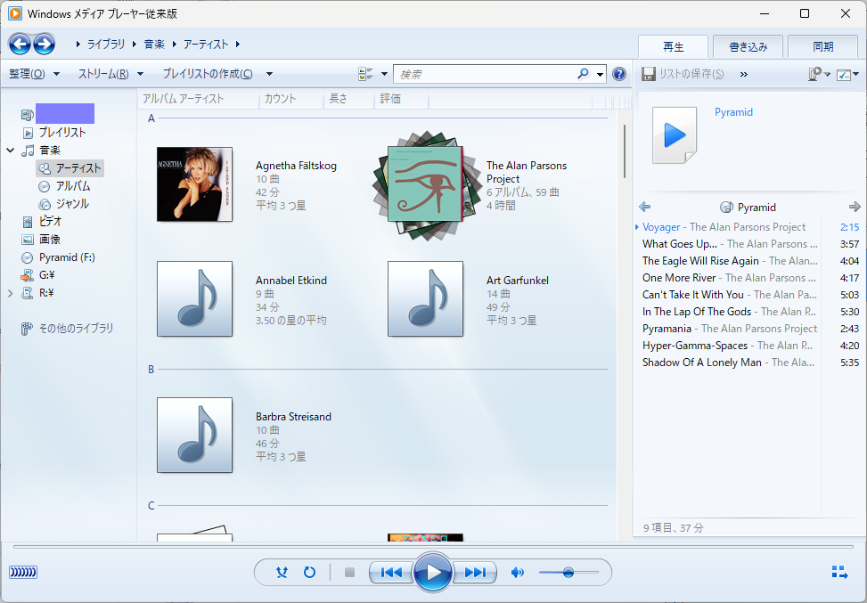Open the search options dropdown arrow
This screenshot has width=867, height=603.
600,74
